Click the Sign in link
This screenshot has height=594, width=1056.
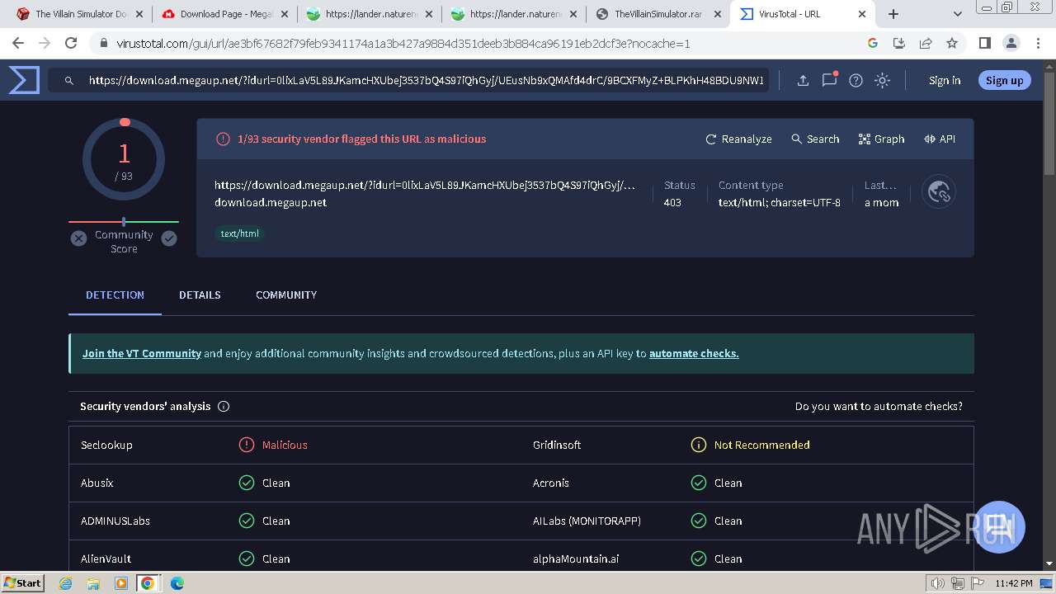945,80
